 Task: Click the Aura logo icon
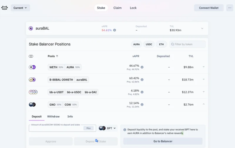pyautogui.click(x=4, y=8)
